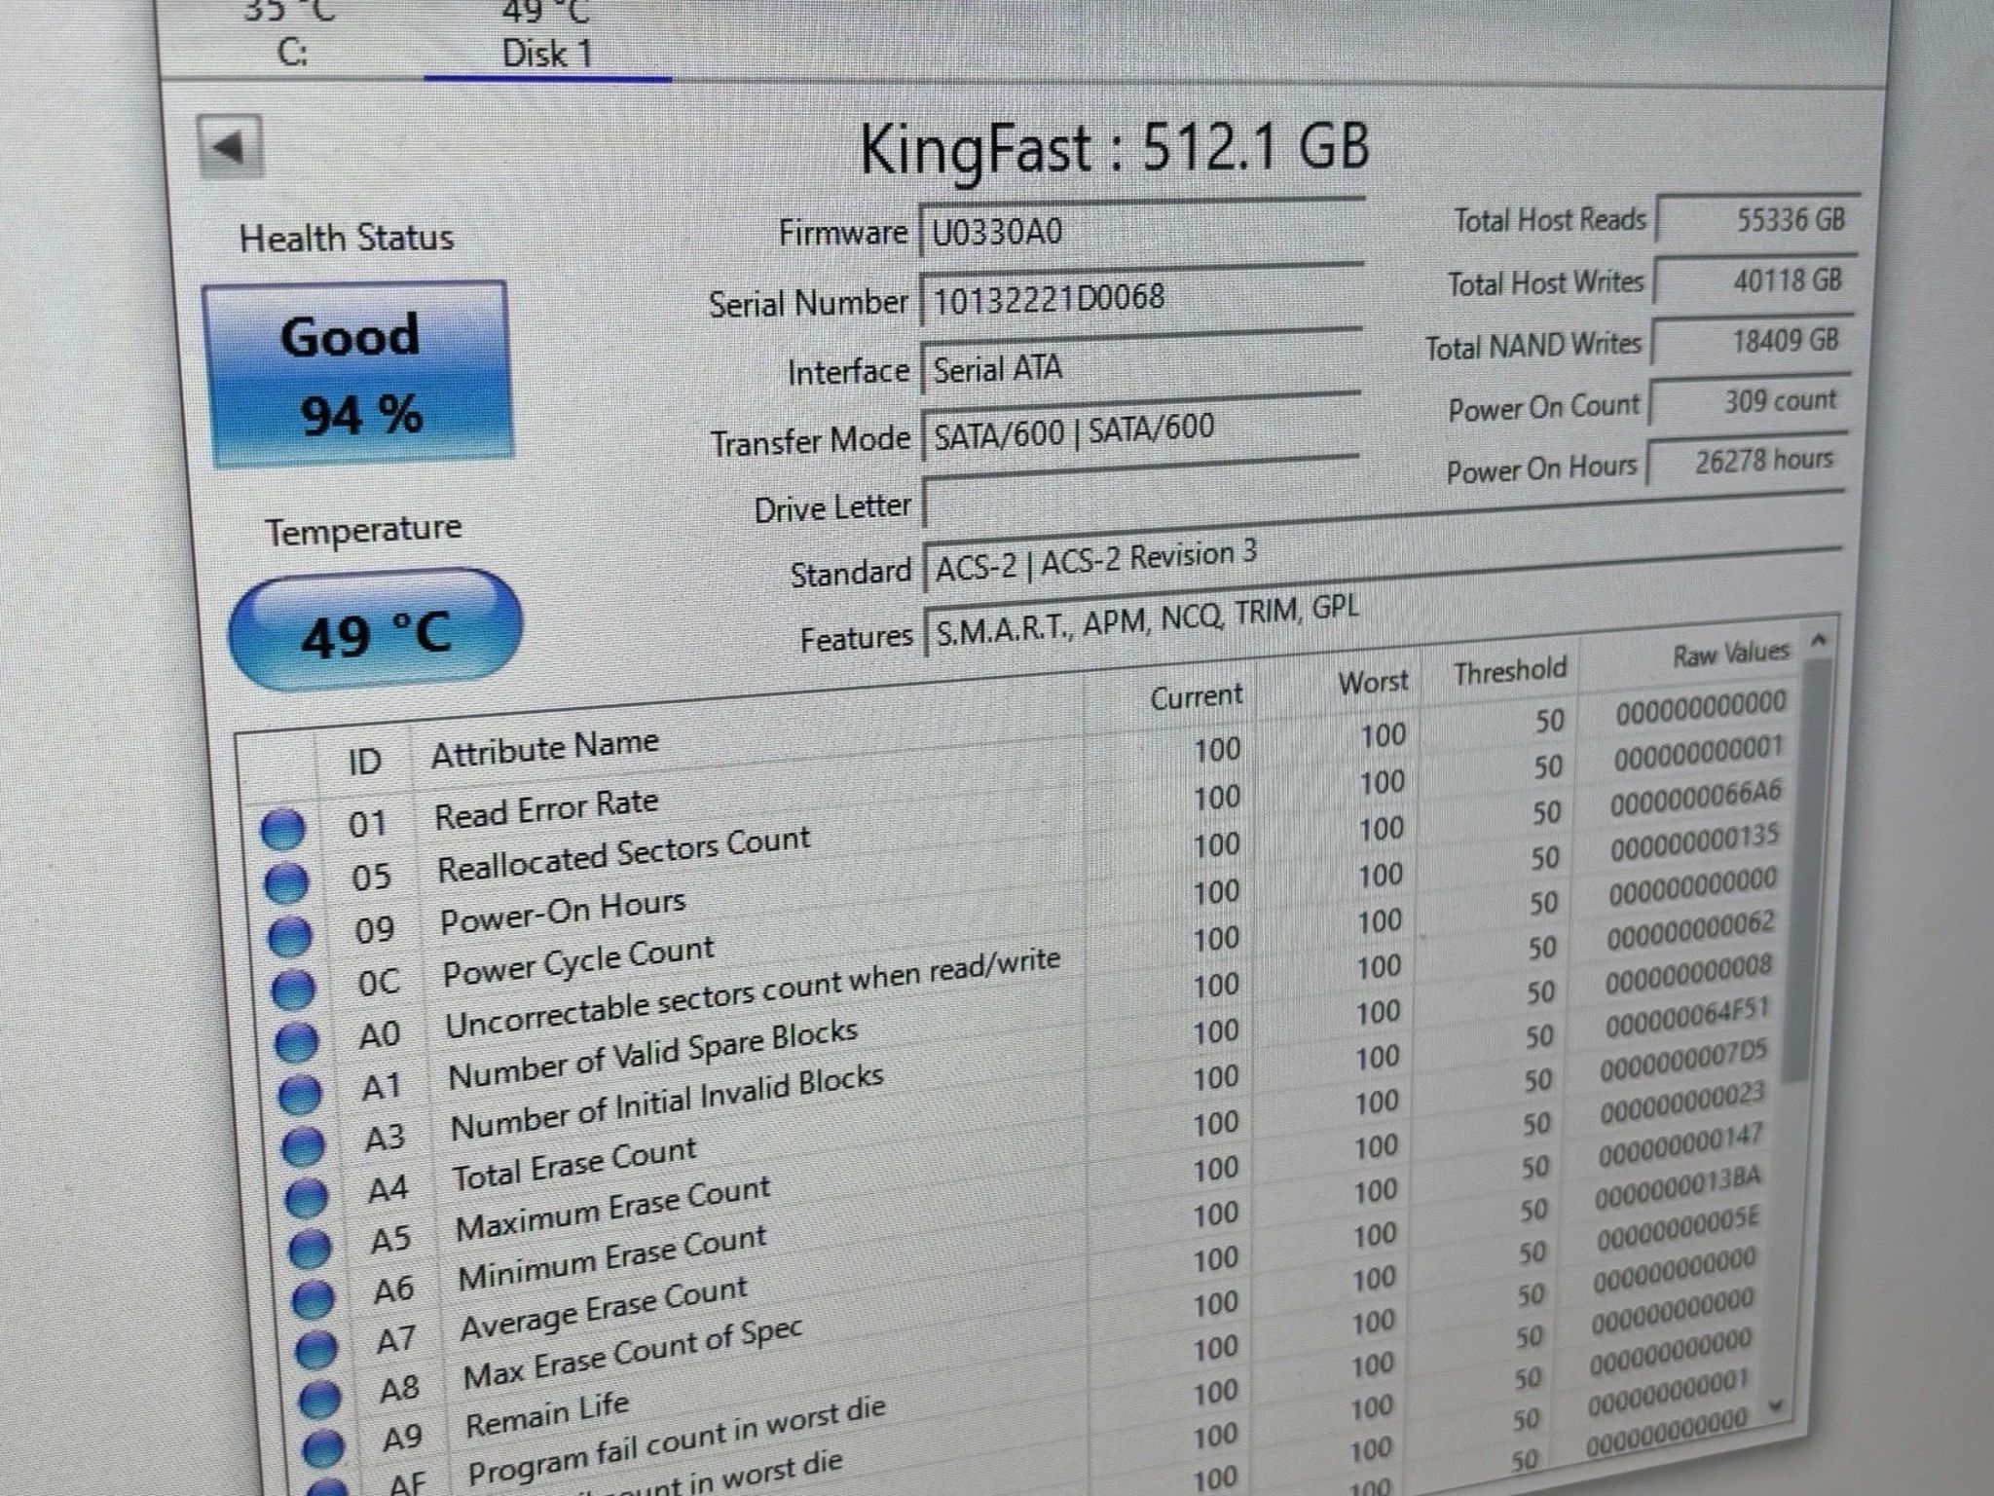Click the status icon for Power Cycle Count
This screenshot has height=1496, width=1994.
click(293, 989)
